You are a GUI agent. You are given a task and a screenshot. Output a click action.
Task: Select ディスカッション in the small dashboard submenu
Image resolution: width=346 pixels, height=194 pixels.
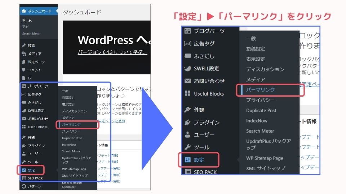coord(74,111)
